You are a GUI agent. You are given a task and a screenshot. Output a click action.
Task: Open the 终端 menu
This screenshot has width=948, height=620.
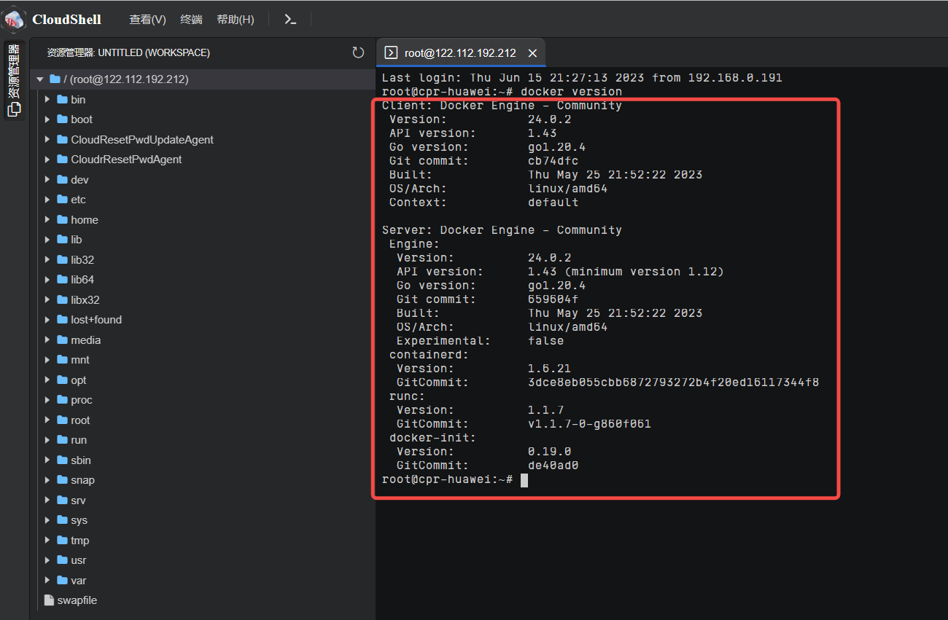(191, 20)
